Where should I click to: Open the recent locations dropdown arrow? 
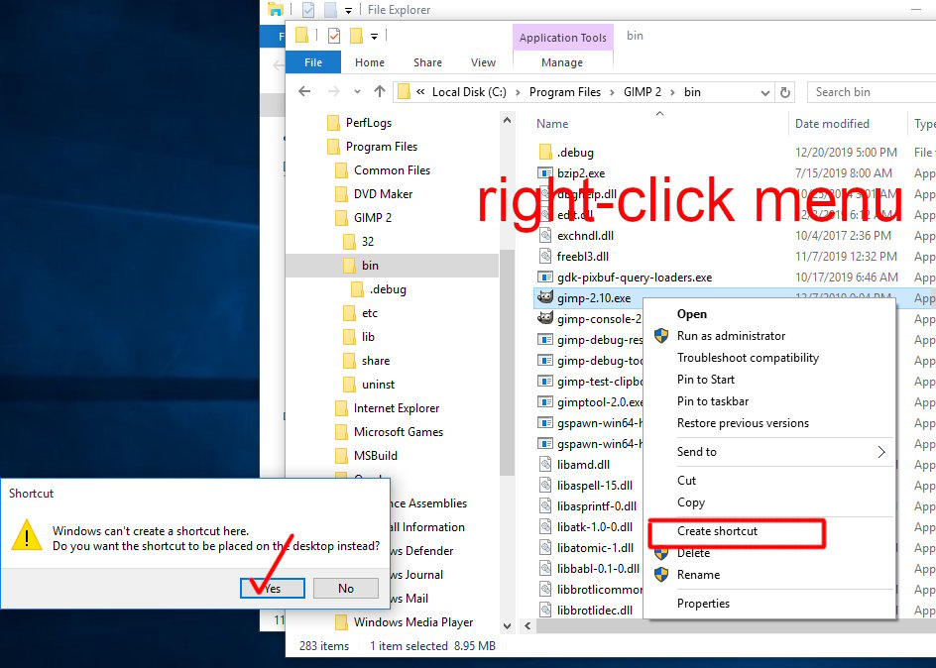[357, 92]
